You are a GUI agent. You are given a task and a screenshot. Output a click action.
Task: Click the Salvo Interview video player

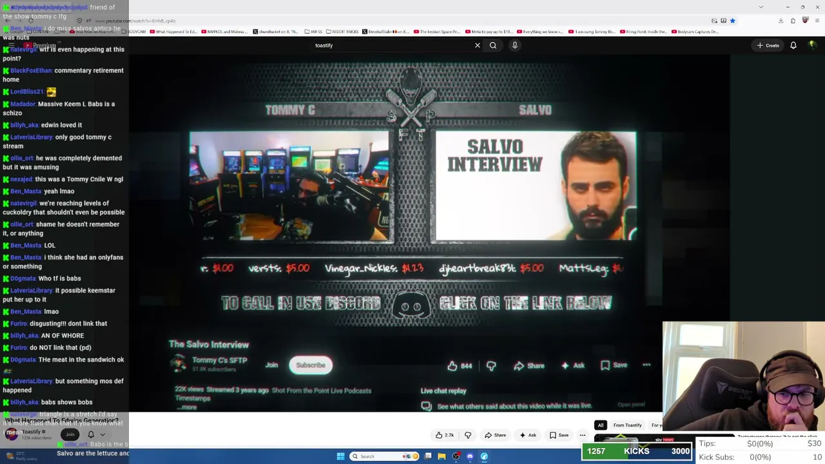(412, 193)
